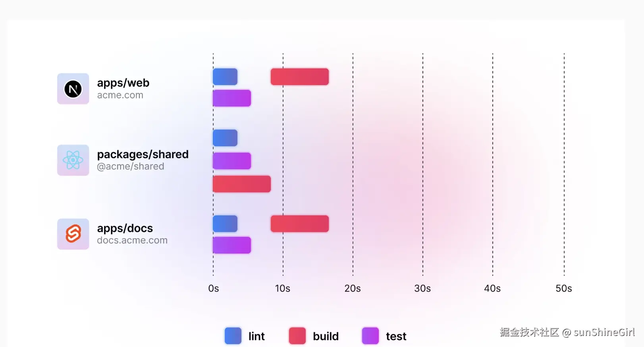Select the apps/docs test bar
644x347 pixels.
click(x=232, y=245)
